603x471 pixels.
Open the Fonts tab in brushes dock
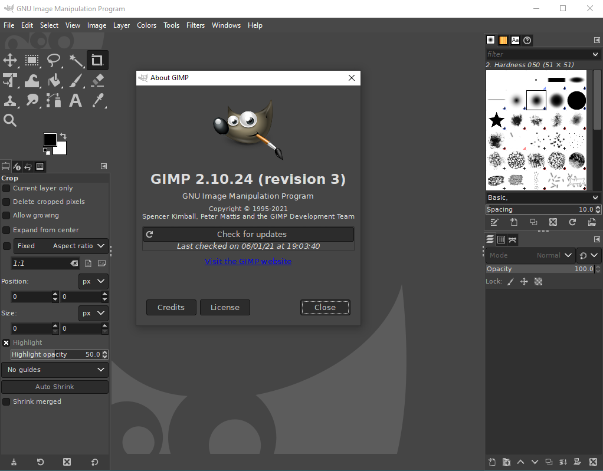coord(515,40)
